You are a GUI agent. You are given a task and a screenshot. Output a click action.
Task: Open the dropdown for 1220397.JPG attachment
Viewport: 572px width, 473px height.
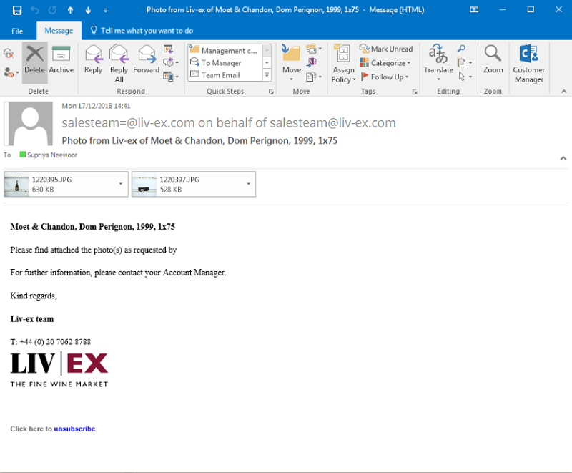(x=248, y=184)
